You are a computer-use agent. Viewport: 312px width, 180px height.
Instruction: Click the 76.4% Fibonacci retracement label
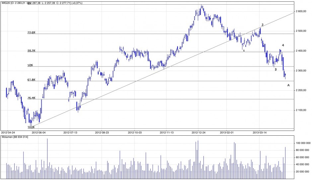pyautogui.click(x=31, y=98)
